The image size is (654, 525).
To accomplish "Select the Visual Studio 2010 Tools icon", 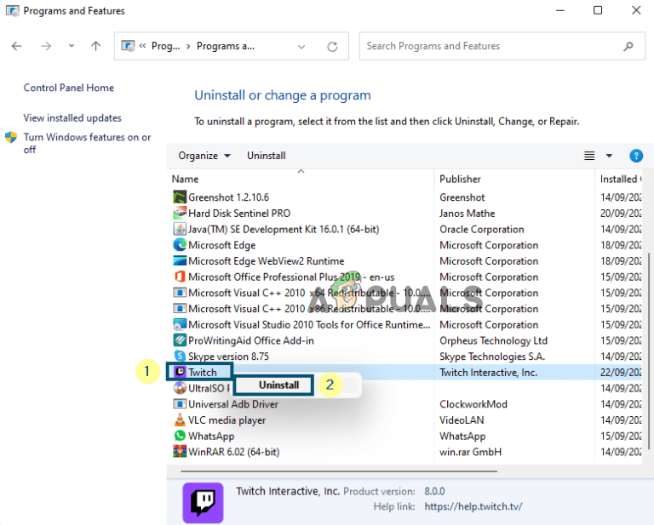I will (x=180, y=324).
